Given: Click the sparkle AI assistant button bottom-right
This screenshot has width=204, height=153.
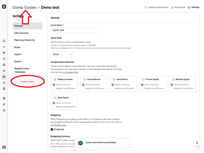Looking at the screenshot, I should [197, 143].
